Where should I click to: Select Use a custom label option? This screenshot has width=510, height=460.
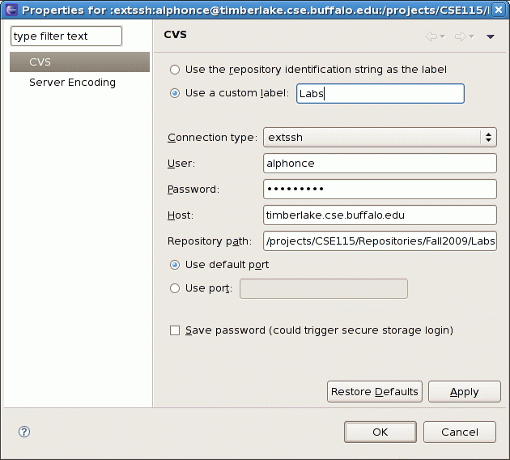[x=175, y=93]
